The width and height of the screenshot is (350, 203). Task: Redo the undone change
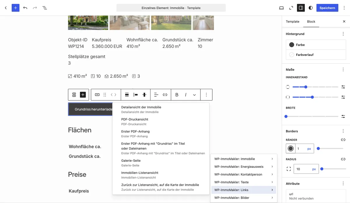point(35,8)
